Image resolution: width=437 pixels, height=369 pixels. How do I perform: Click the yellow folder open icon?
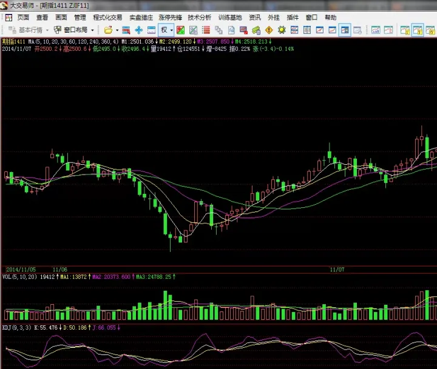point(108,30)
